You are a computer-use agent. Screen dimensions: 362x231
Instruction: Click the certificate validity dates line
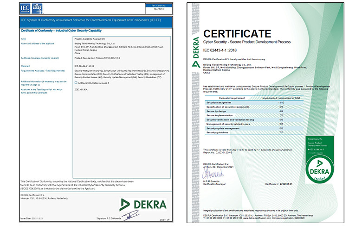pyautogui.click(x=247, y=150)
